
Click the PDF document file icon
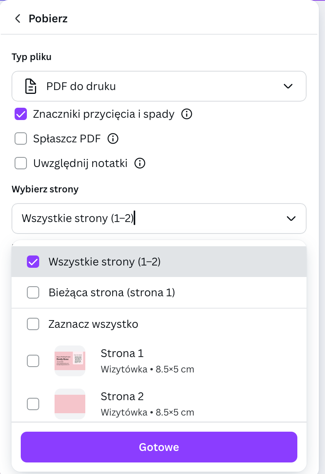31,86
